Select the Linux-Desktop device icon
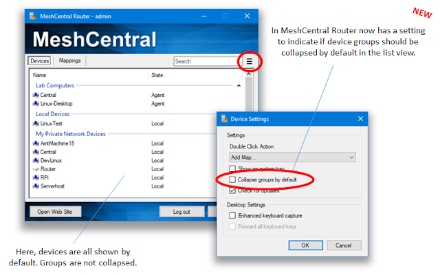440x275 pixels. (x=36, y=104)
